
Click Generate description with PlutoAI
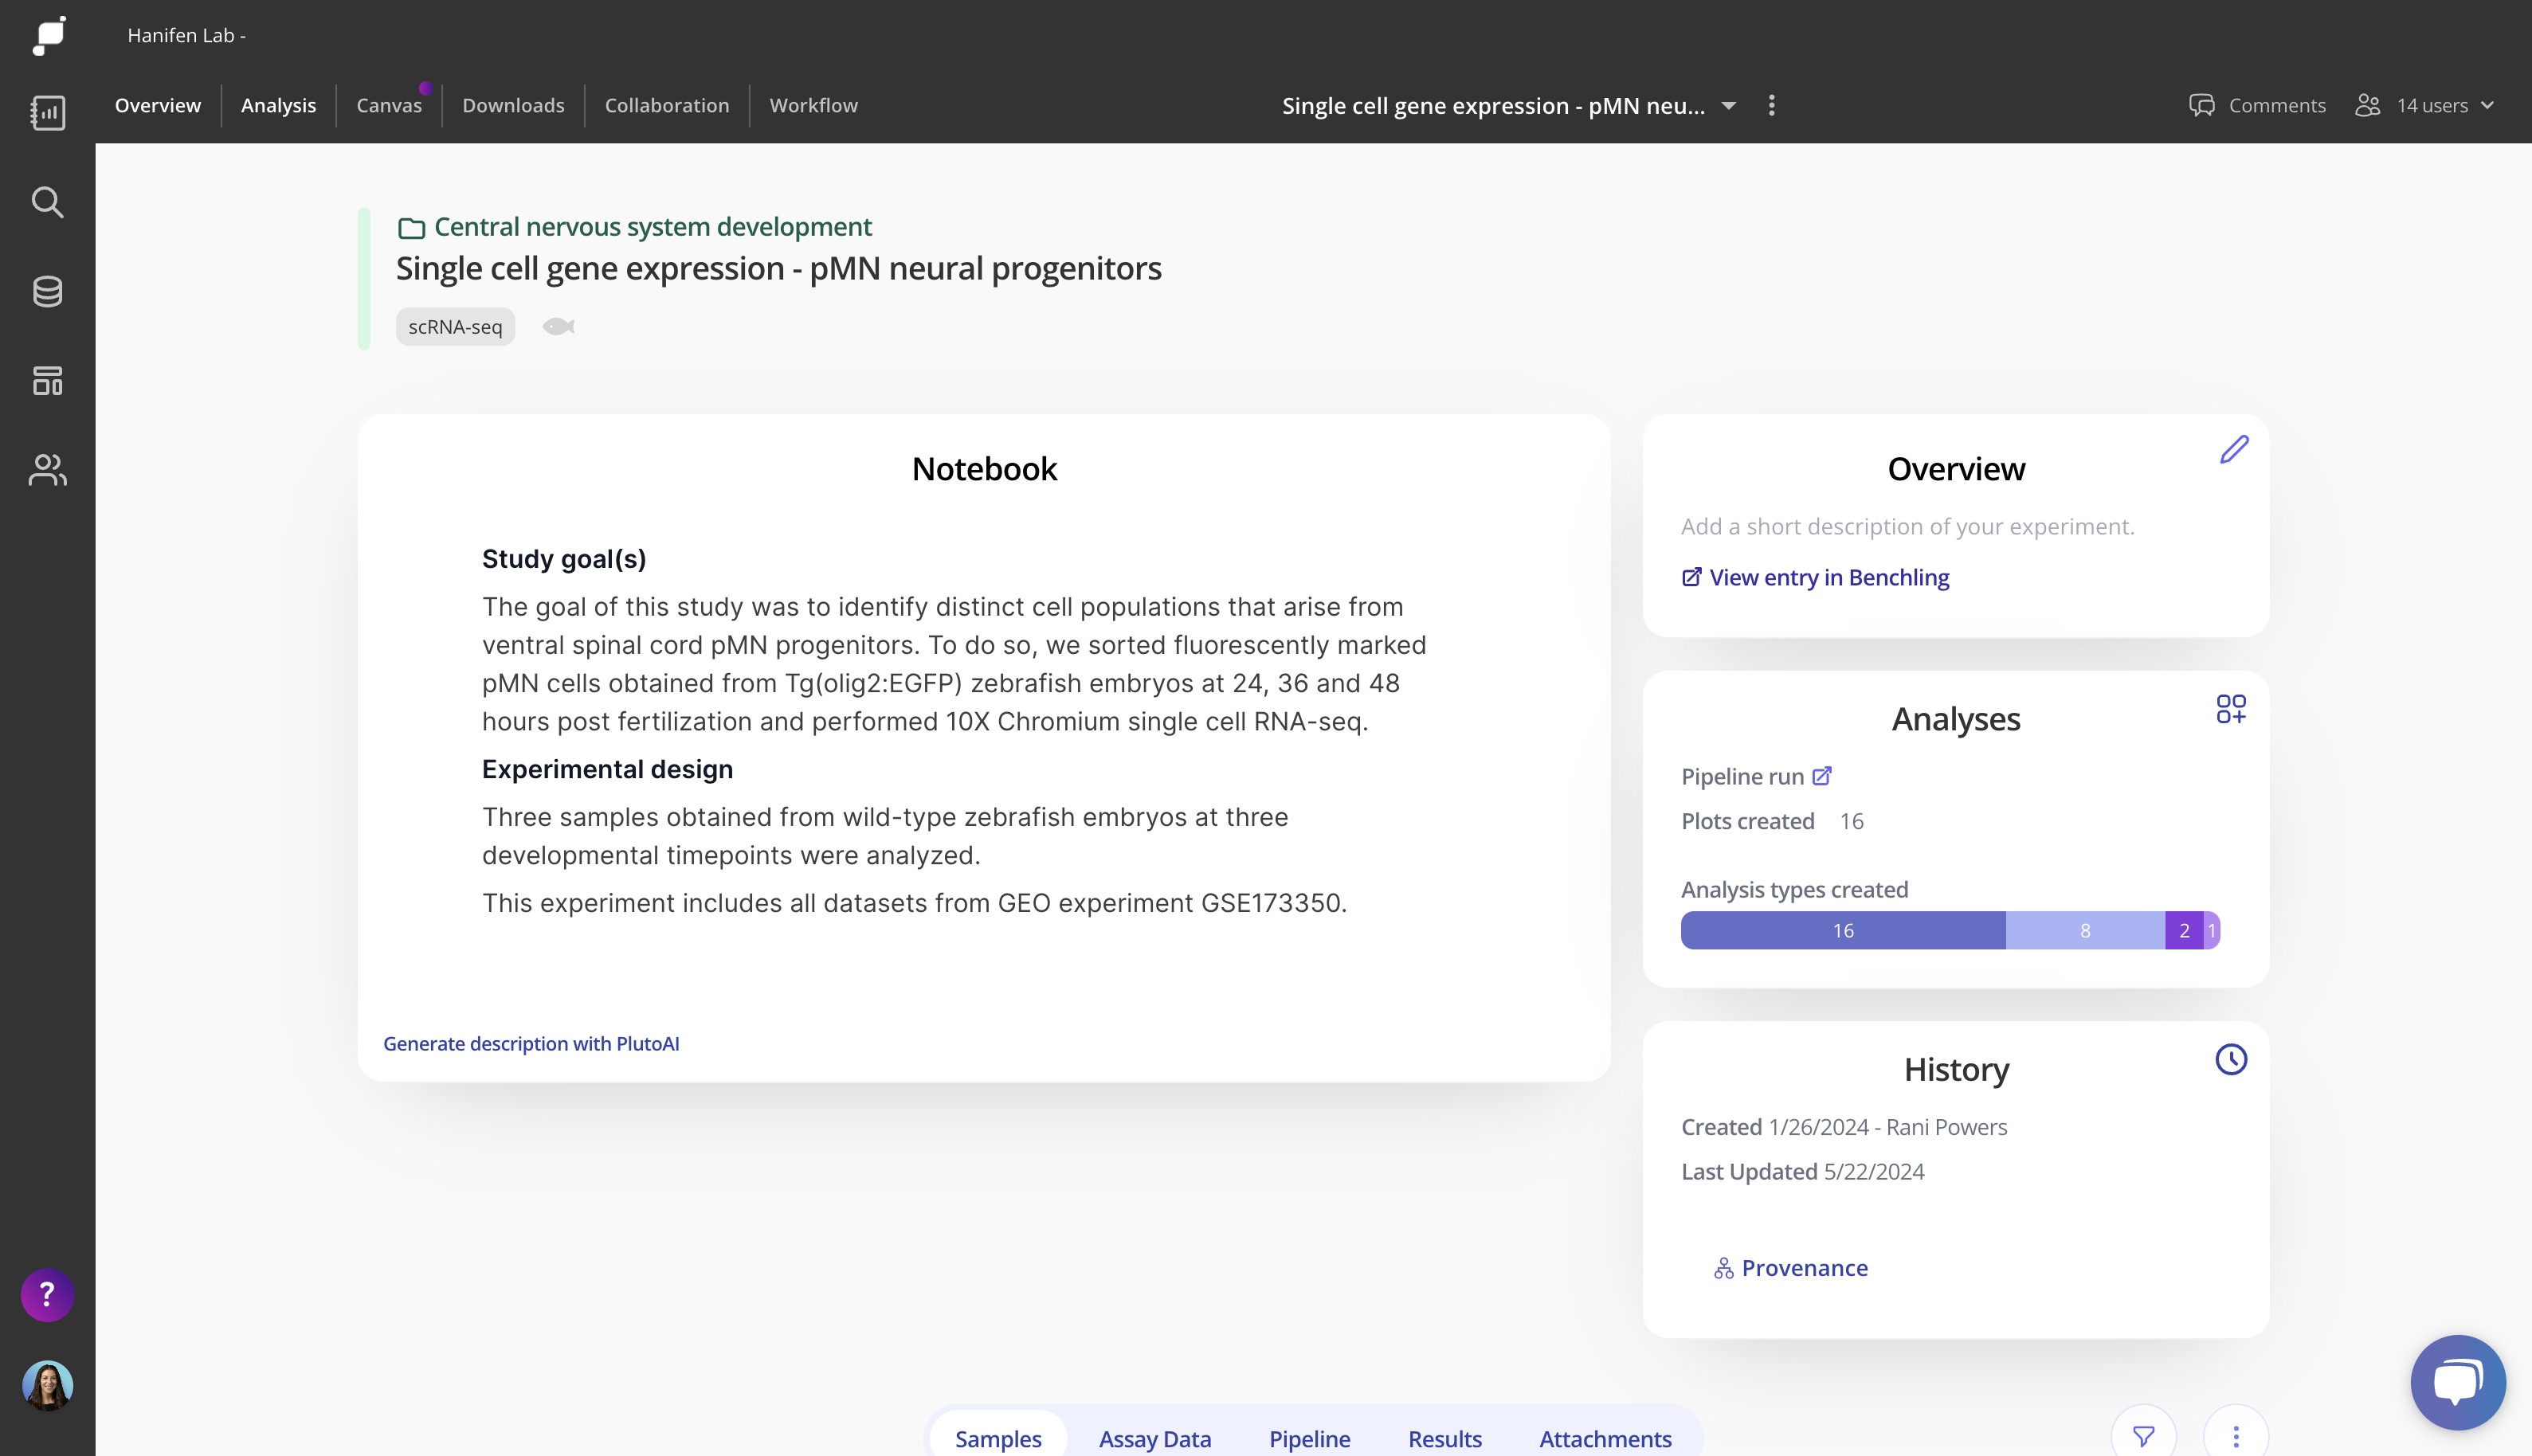(x=531, y=1043)
